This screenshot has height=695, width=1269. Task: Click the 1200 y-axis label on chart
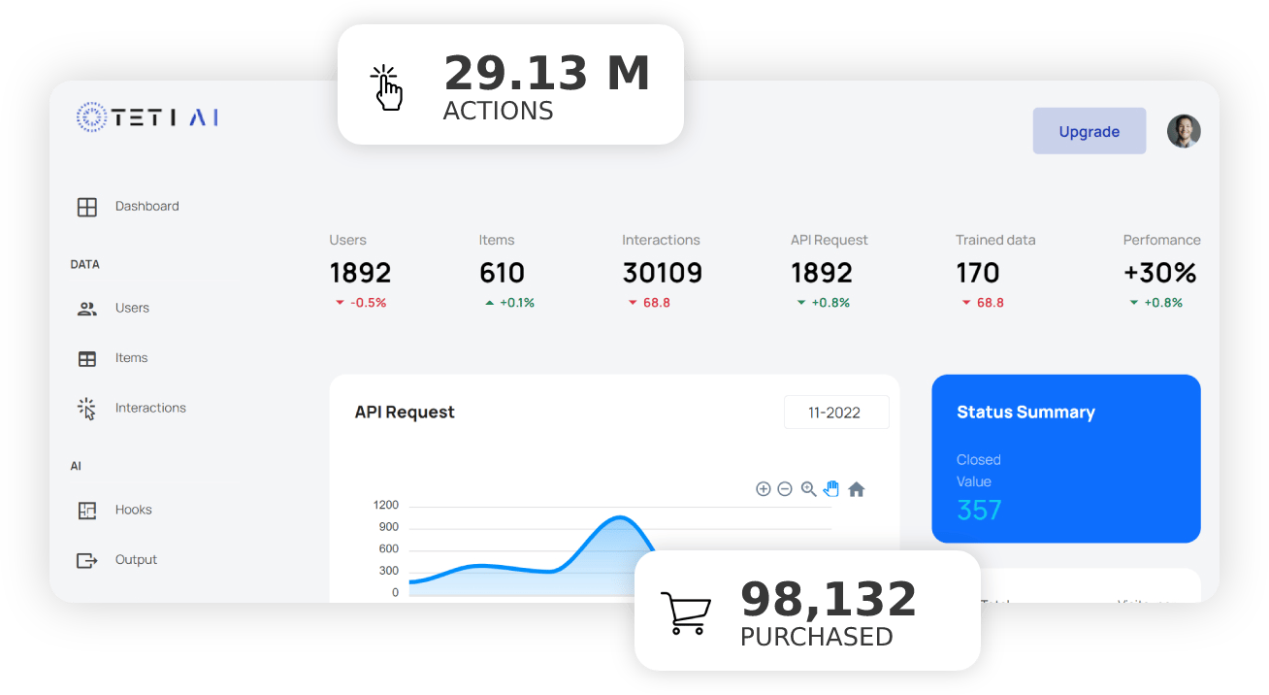click(x=386, y=506)
